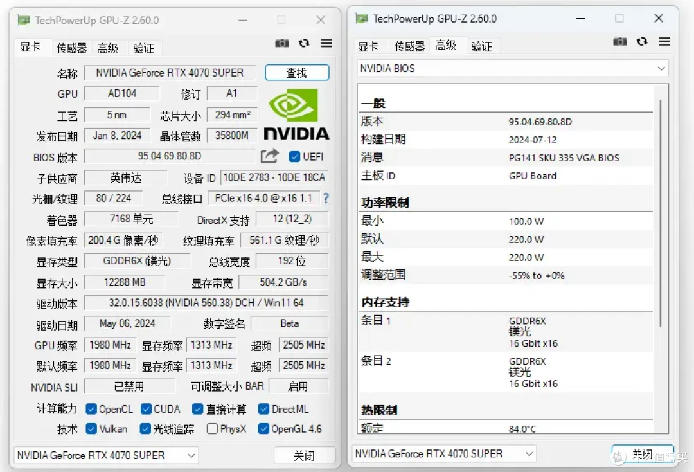Click '启用' resizable BAR status

coord(298,386)
